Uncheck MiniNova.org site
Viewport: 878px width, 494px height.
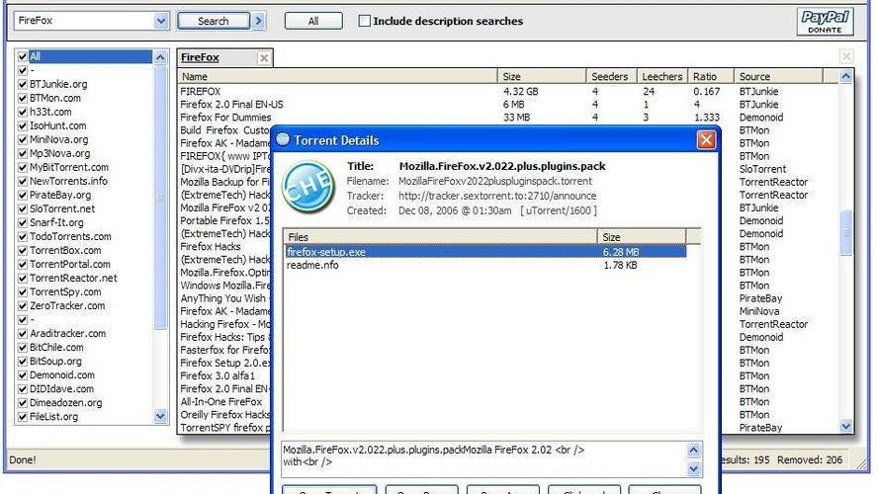(x=23, y=139)
